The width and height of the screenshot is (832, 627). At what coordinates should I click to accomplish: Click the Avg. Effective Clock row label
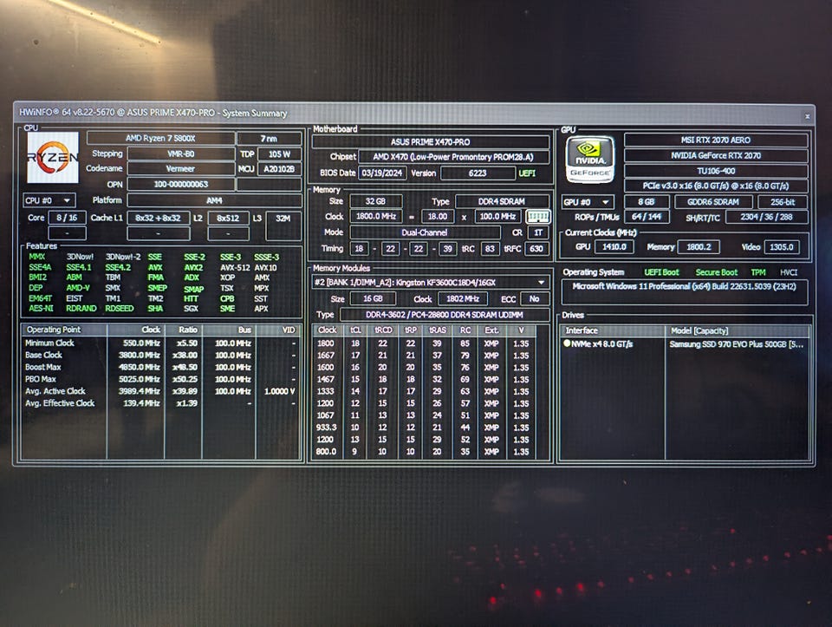[60, 403]
